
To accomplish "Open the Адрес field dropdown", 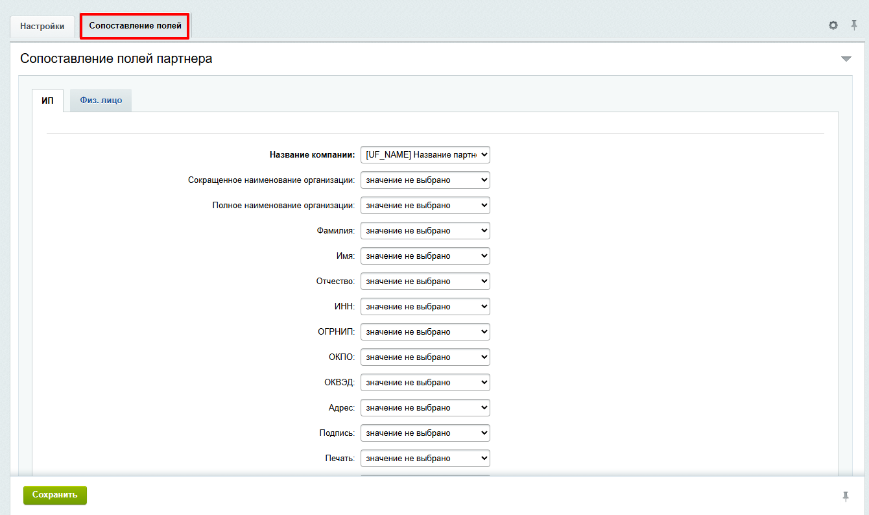I will click(425, 408).
